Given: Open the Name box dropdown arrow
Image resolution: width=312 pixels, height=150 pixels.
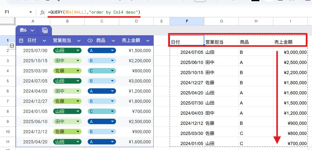Looking at the screenshot, I should click(x=31, y=12).
